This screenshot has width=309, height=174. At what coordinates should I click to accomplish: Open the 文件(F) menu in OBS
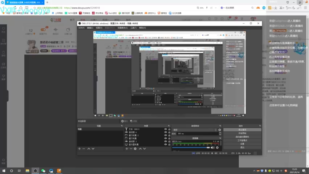(81, 28)
